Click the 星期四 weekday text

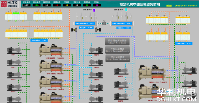click(169, 6)
